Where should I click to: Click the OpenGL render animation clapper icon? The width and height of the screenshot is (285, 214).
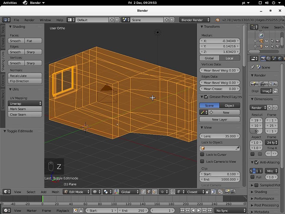point(233,192)
